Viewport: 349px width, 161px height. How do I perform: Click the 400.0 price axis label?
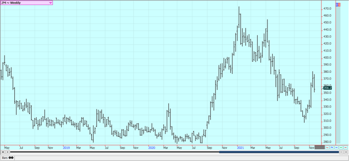click(x=328, y=58)
